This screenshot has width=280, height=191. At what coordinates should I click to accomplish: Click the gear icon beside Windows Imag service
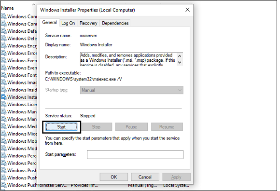4,82
